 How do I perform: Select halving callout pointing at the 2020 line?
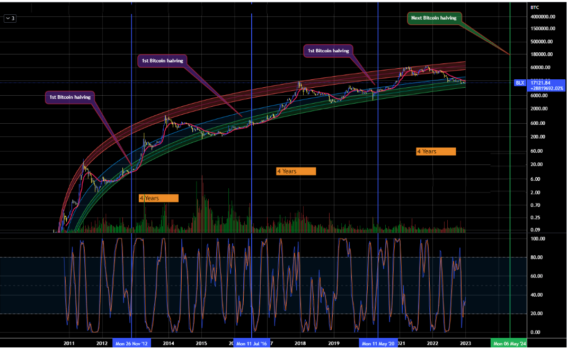(x=329, y=51)
